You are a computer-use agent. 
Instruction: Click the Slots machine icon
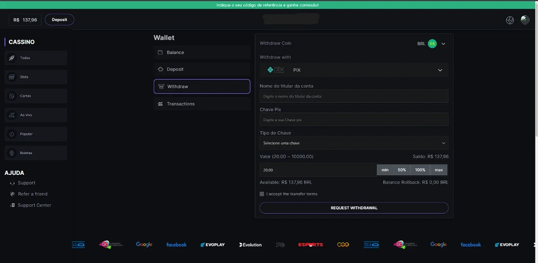tap(12, 77)
